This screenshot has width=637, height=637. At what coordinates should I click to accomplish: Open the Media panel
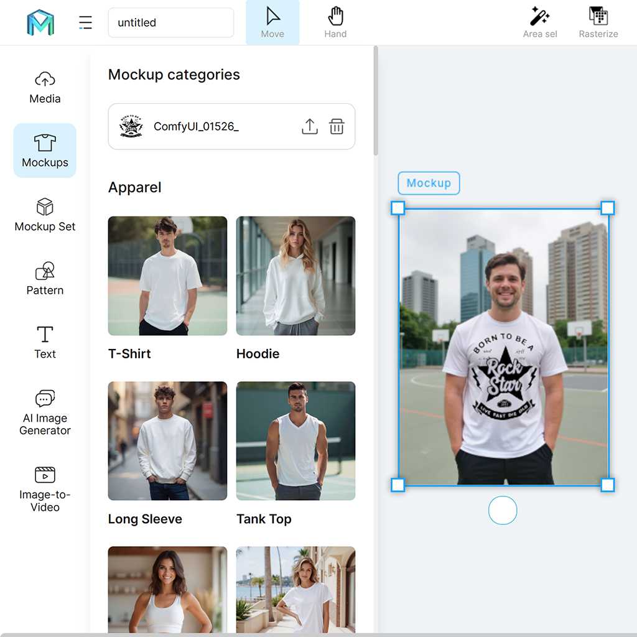[45, 87]
